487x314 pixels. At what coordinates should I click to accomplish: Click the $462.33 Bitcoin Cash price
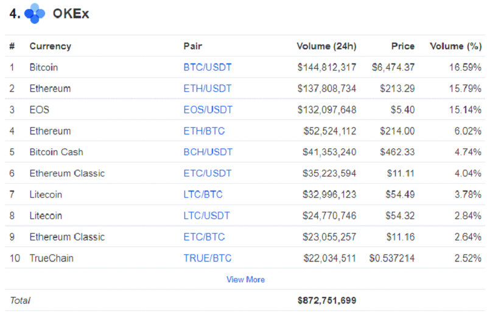coord(398,152)
